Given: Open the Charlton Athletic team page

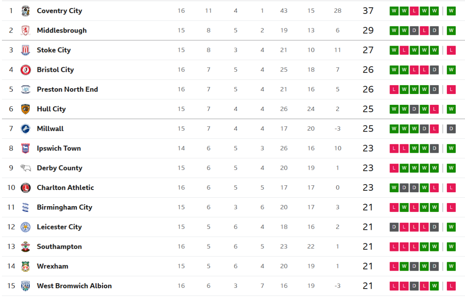Looking at the screenshot, I should pos(65,188).
